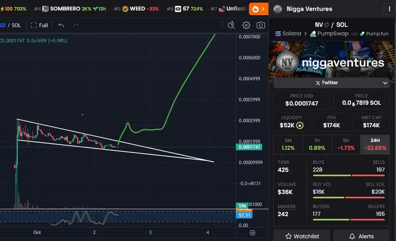Click the TXNS 425 value

(x=283, y=170)
